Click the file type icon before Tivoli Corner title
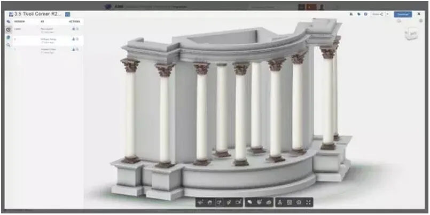This screenshot has height=215, width=430. point(11,14)
